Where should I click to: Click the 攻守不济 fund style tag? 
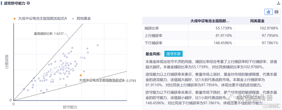pos(173,54)
